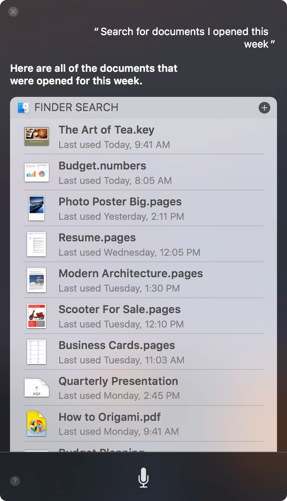Click the Scooter For Sale.pages icon
287x501 pixels.
[x=37, y=316]
